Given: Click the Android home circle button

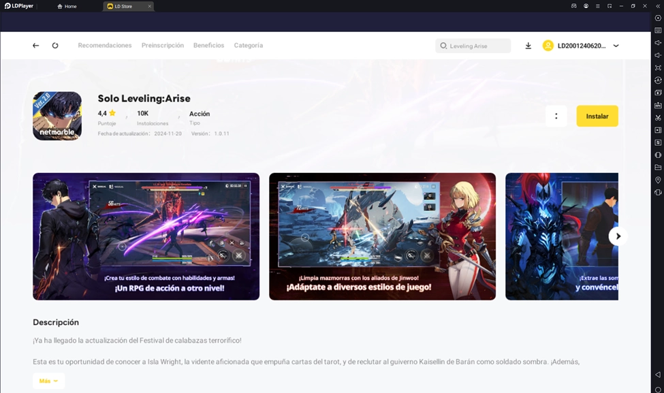Looking at the screenshot, I should (x=658, y=389).
